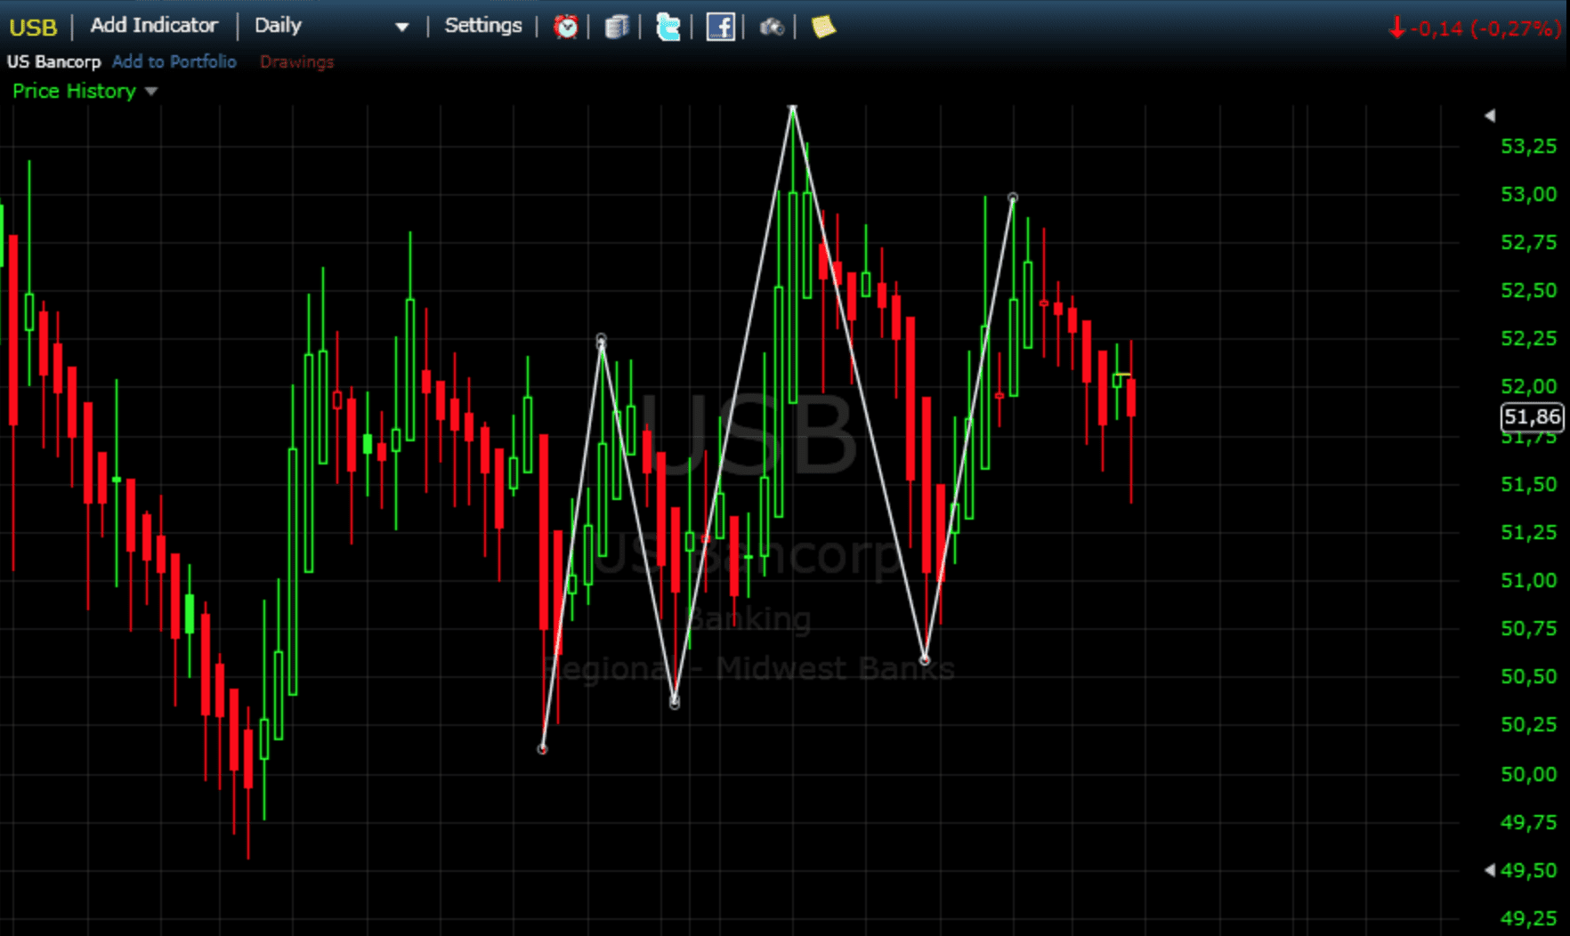Viewport: 1570px width, 936px height.
Task: Select the zigzag drawing's final endpoint handle
Action: coord(1013,198)
